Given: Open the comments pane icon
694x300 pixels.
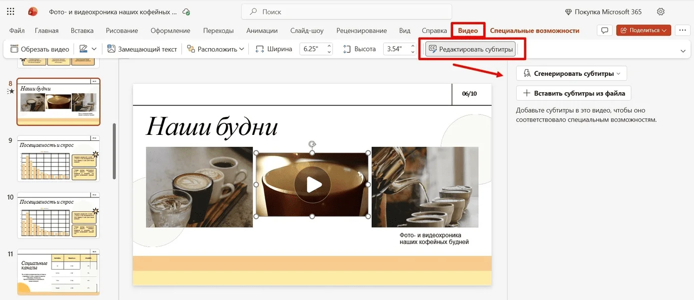Looking at the screenshot, I should pos(604,31).
